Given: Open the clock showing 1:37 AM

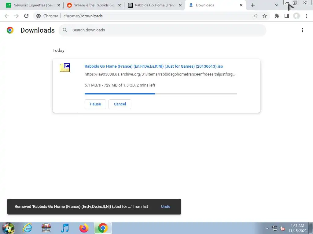Looking at the screenshot, I should coord(297,228).
